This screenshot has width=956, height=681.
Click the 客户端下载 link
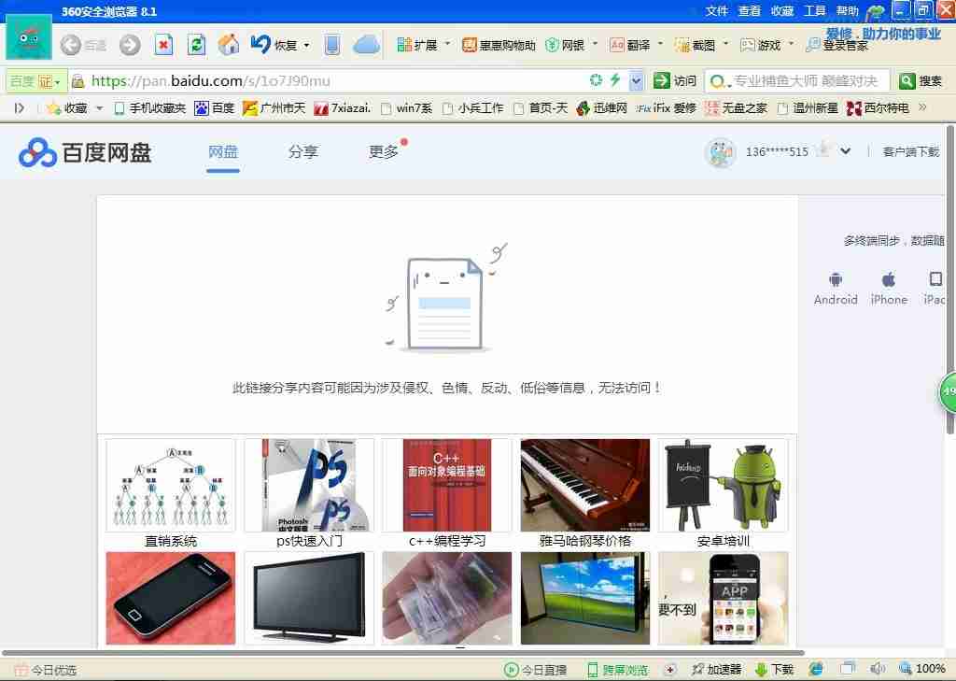910,152
